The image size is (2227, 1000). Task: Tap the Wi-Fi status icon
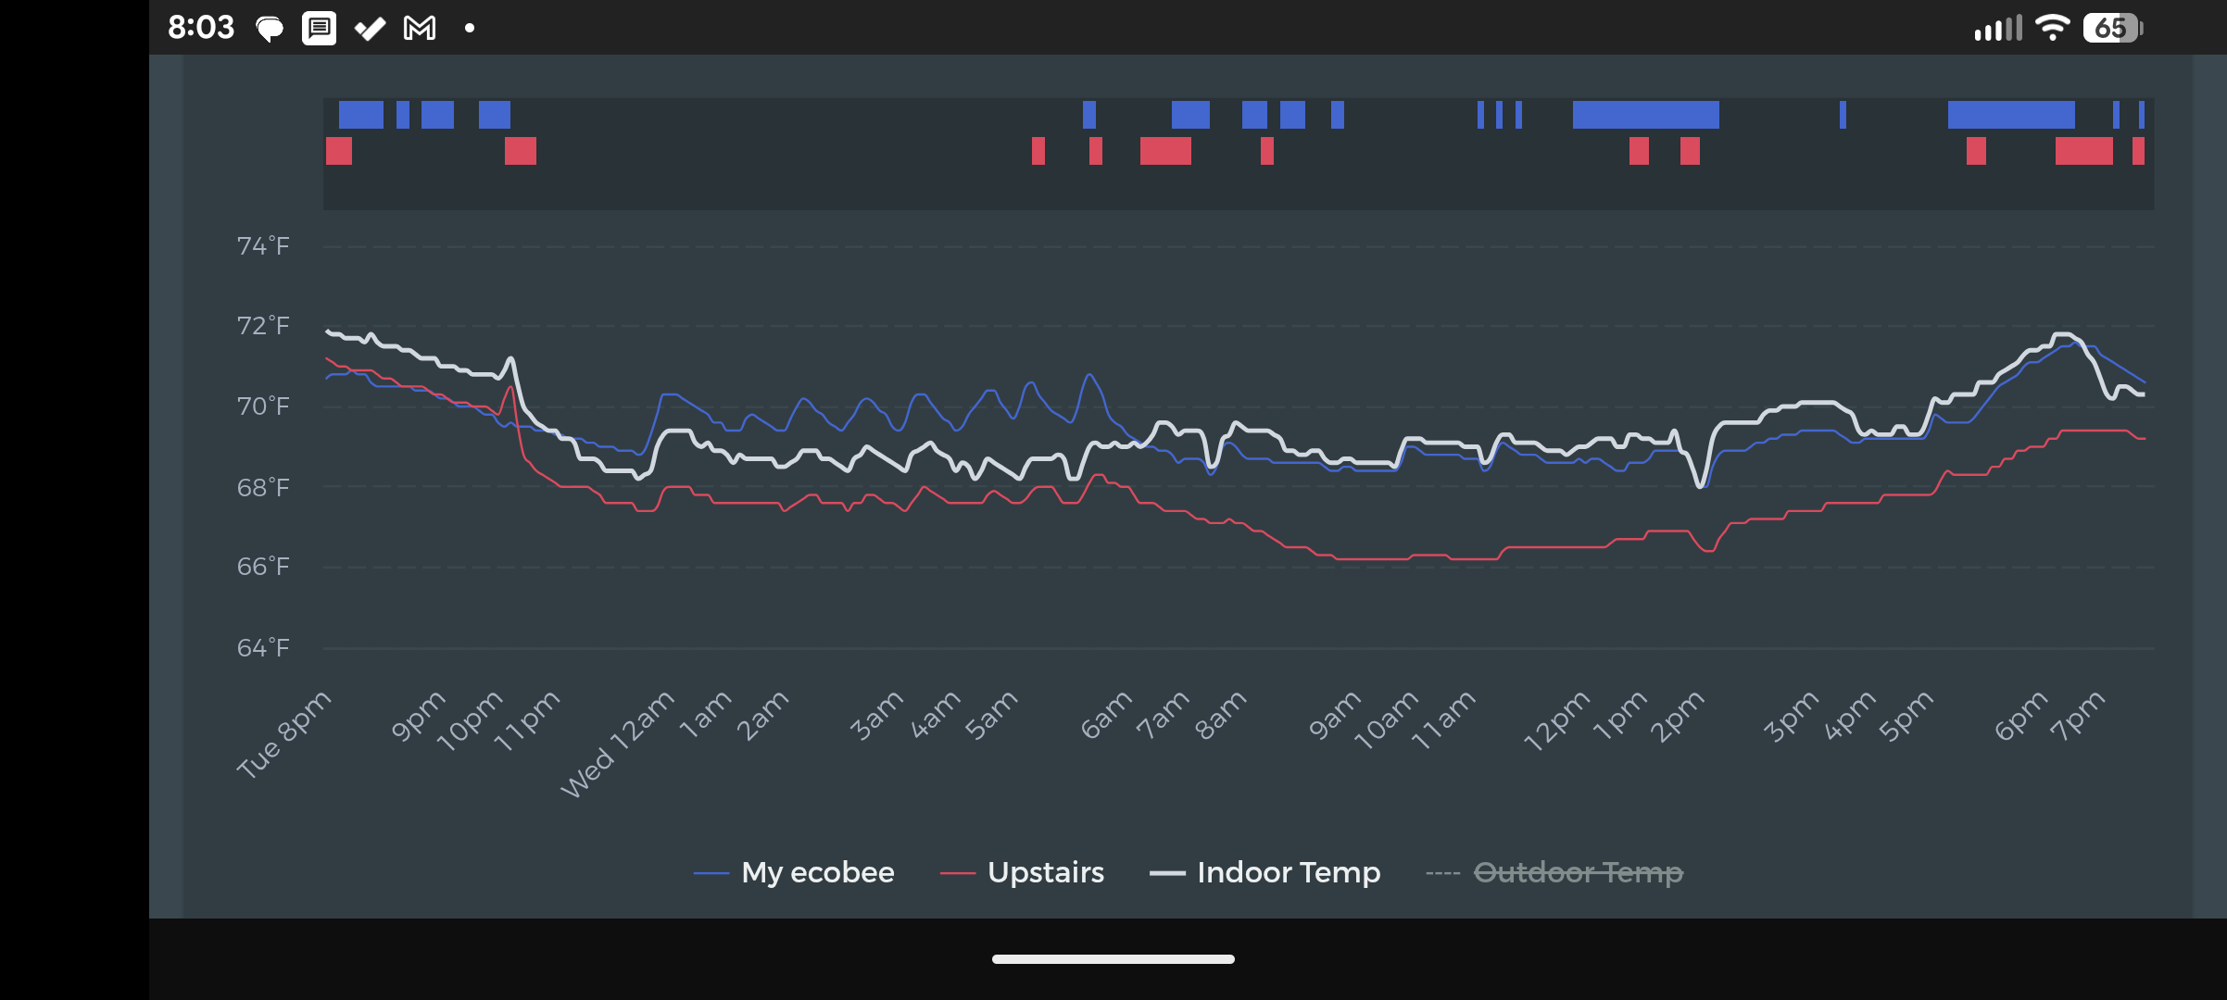(2052, 28)
